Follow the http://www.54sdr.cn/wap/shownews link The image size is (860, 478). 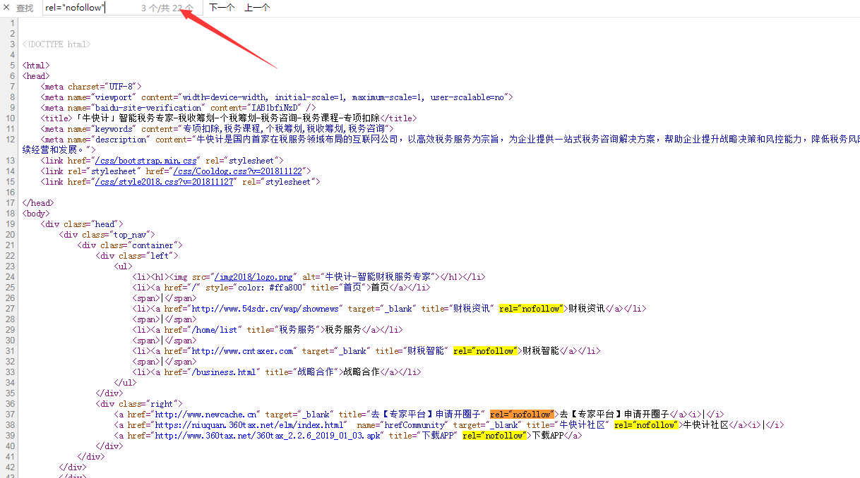tap(266, 309)
